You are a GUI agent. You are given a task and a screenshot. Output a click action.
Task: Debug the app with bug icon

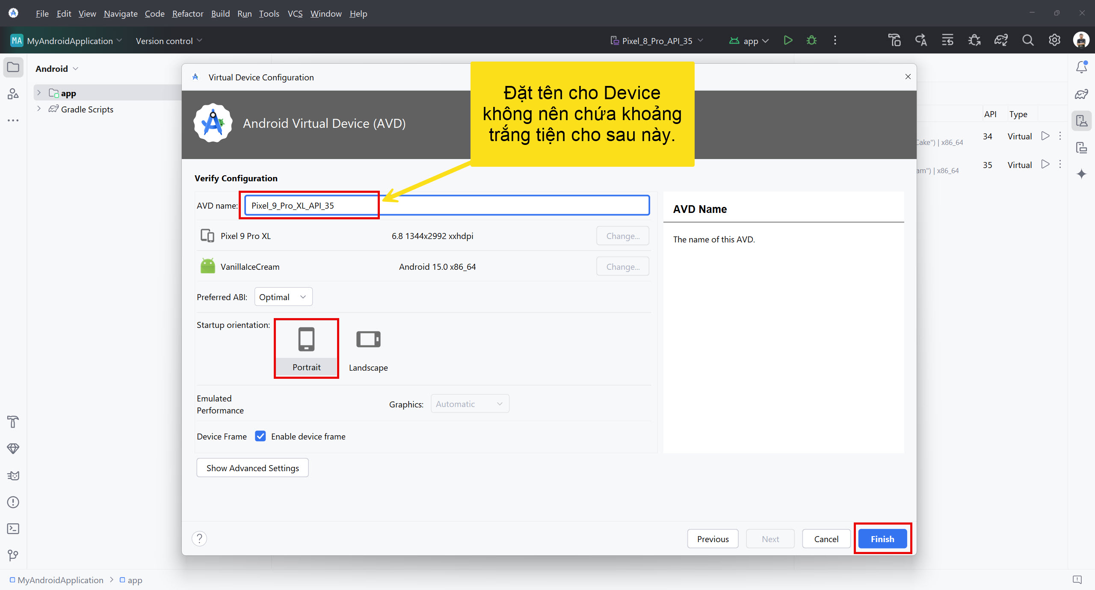811,41
